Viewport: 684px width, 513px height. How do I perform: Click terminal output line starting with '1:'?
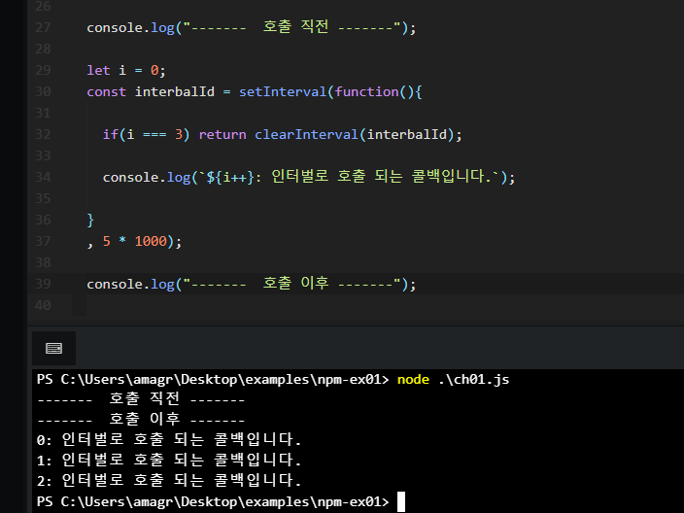(x=169, y=460)
